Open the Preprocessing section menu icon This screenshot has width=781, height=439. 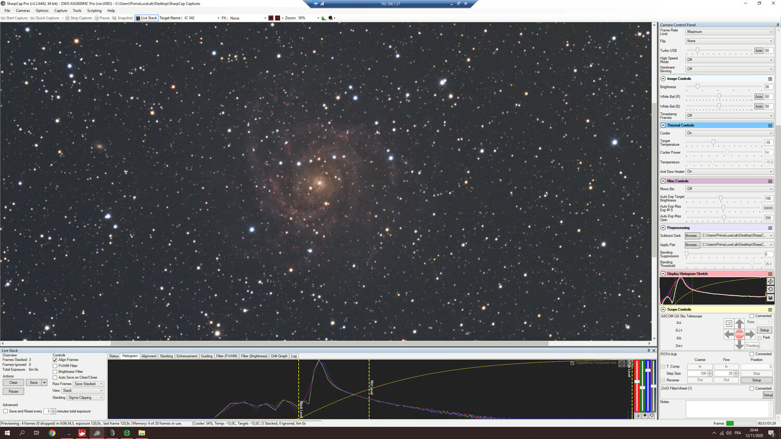click(x=770, y=228)
